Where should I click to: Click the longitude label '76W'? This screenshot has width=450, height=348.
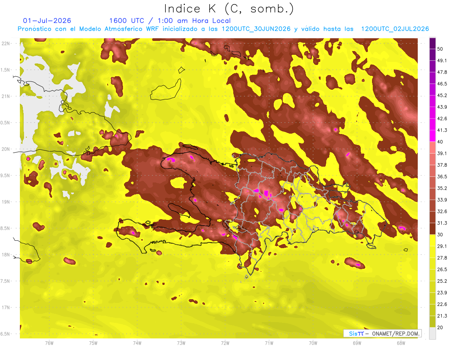click(x=49, y=343)
